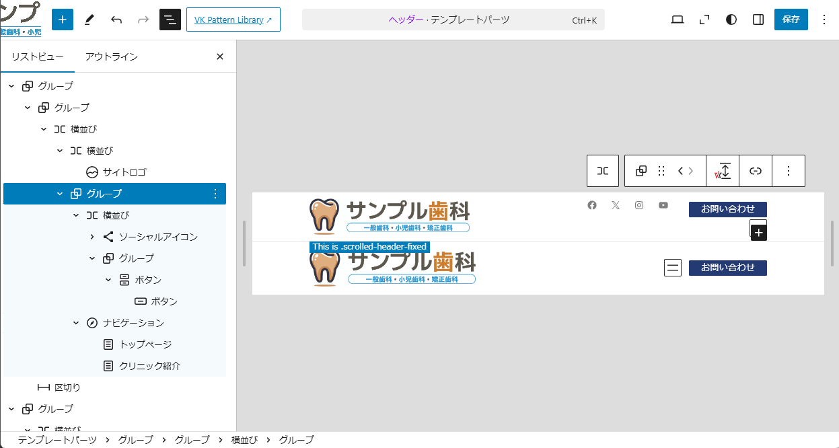Switch to the アウトライン tab

pos(112,57)
